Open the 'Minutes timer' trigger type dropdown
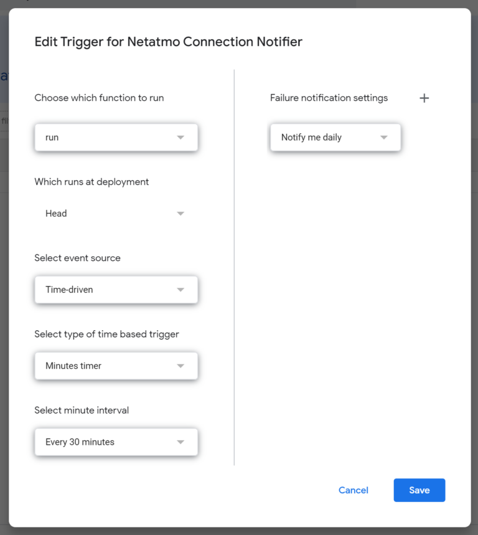The width and height of the screenshot is (478, 535). pos(116,366)
